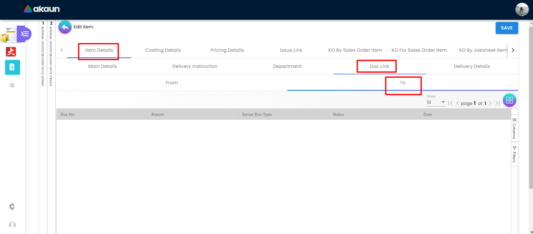Open the user profile avatar

click(522, 9)
